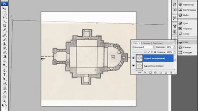Screen dimensions: 198x111
Task: Select the Type tool
Action: 4,75
